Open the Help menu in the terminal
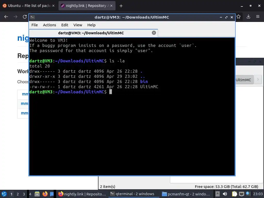The height and width of the screenshot is (198, 264). (x=92, y=25)
